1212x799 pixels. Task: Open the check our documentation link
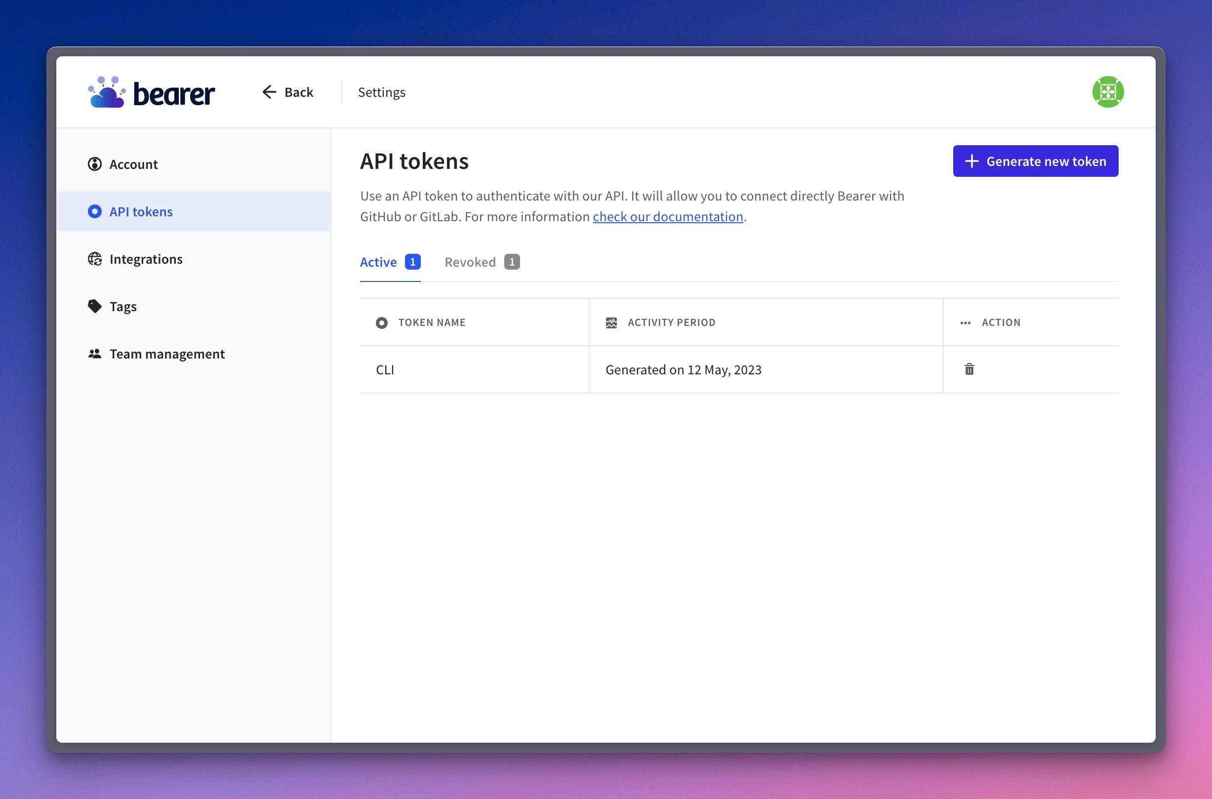click(x=668, y=217)
